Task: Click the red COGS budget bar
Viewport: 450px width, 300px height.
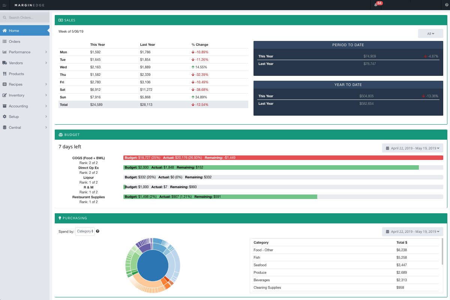Action: pyautogui.click(x=283, y=158)
